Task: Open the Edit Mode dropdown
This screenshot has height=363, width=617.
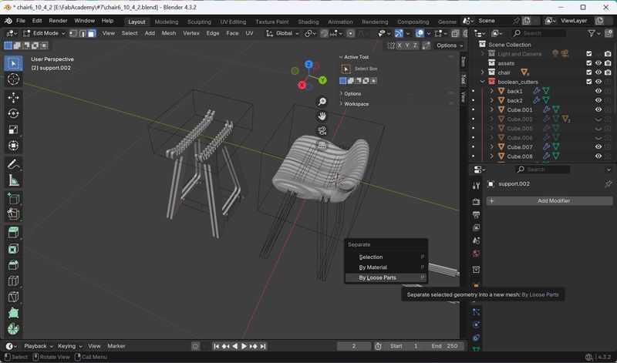Action: coord(44,33)
